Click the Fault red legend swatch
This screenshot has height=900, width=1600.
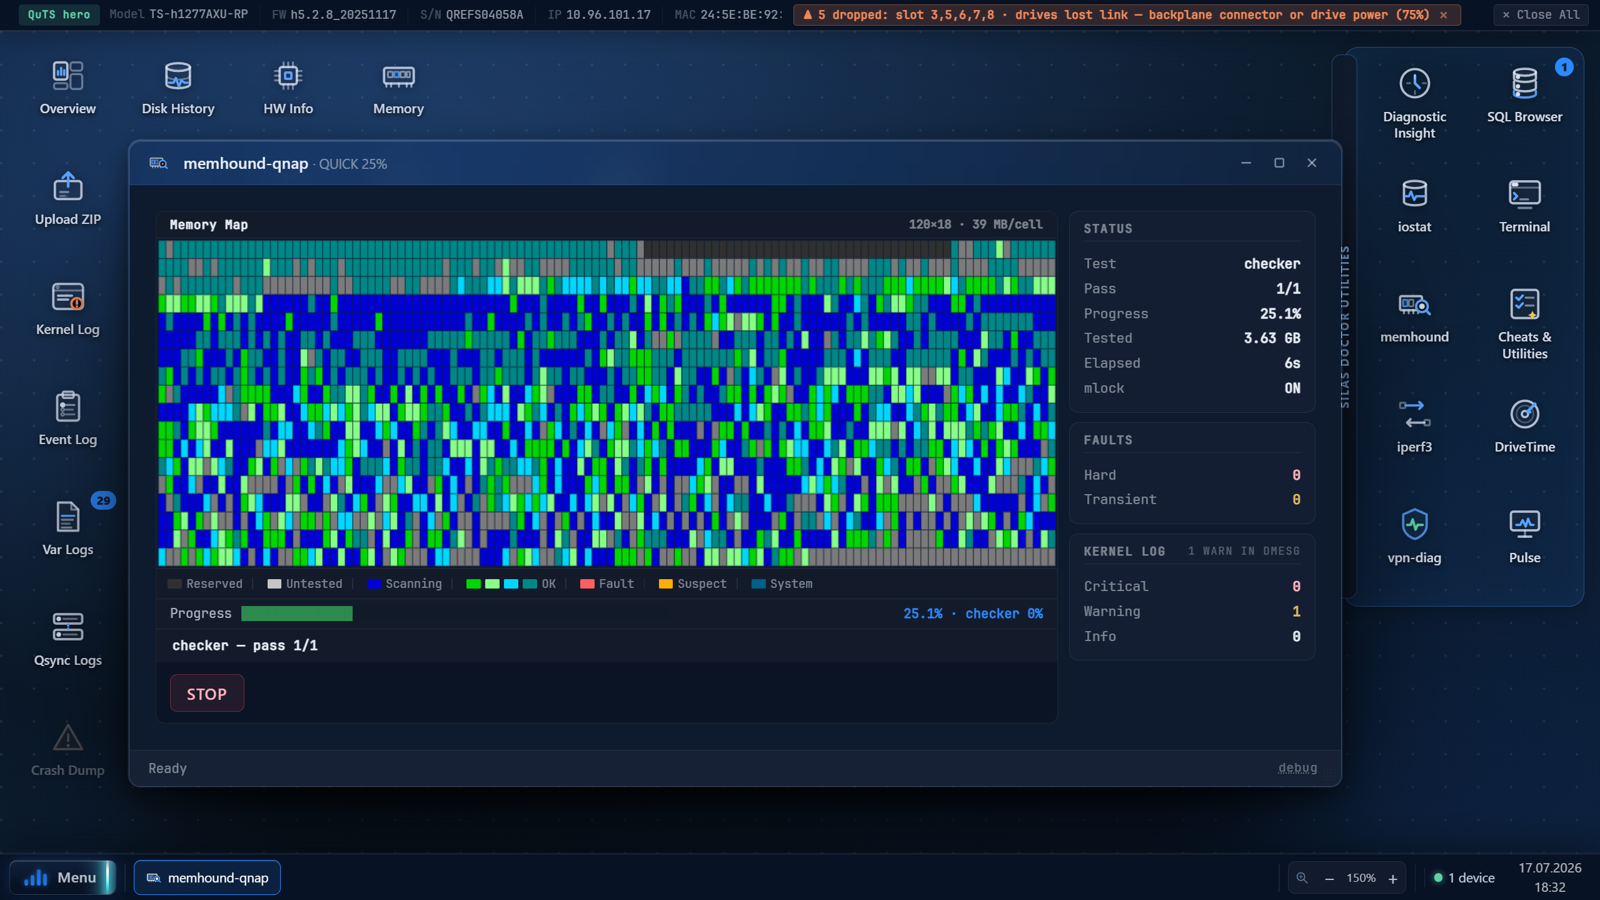[x=587, y=584]
